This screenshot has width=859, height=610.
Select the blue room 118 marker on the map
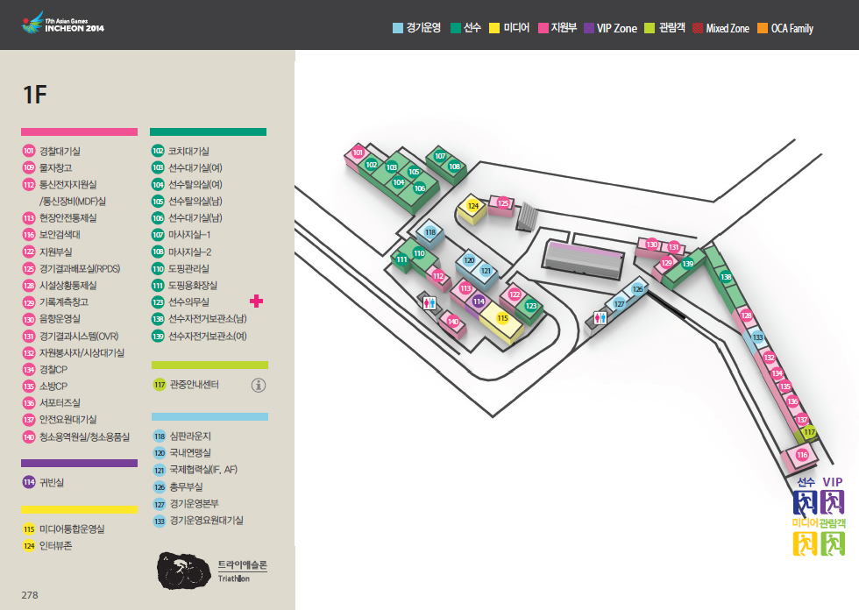[430, 232]
